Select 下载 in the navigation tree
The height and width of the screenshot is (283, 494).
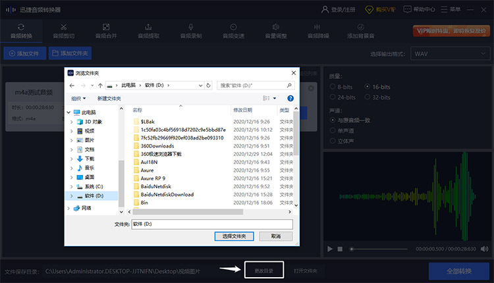(x=89, y=159)
